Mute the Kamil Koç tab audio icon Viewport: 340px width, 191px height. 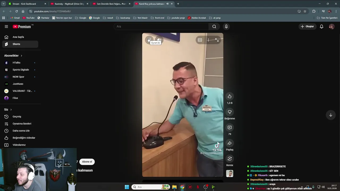(167, 4)
